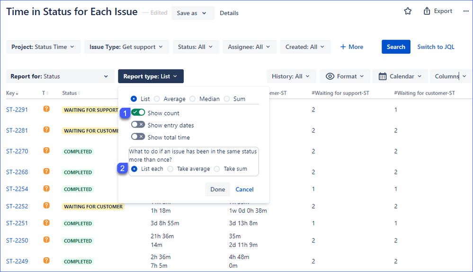
Task: Open the Status: All filter
Action: pos(196,47)
